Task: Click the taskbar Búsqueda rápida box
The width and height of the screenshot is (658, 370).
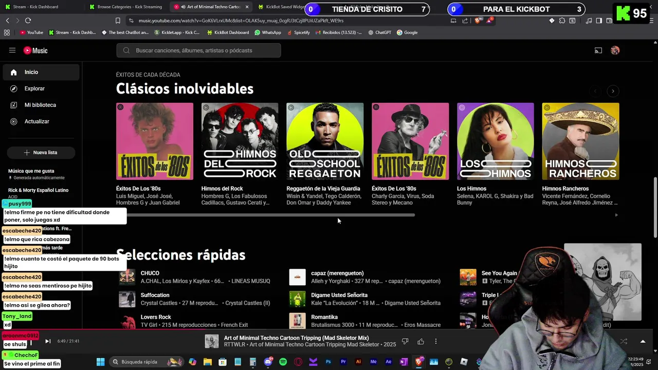Action: [147, 362]
